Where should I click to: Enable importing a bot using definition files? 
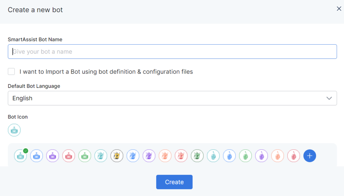[x=11, y=71]
